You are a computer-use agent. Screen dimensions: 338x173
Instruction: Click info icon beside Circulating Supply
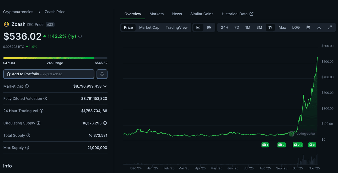[38, 123]
